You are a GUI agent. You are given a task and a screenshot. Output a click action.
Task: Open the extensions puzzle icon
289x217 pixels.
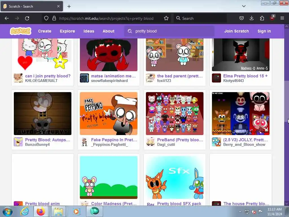click(262, 18)
